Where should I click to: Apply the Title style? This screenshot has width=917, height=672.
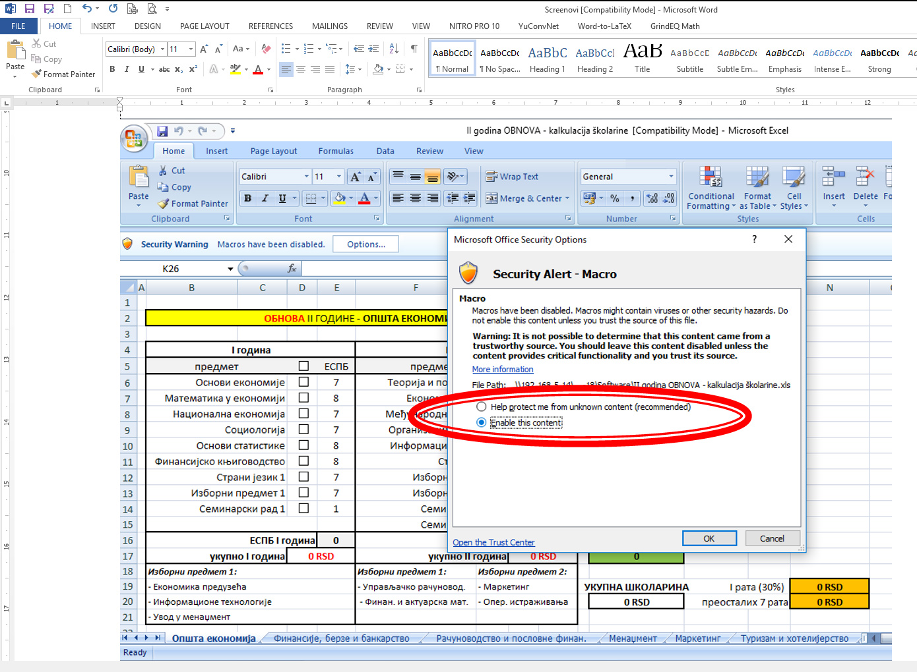pyautogui.click(x=643, y=59)
